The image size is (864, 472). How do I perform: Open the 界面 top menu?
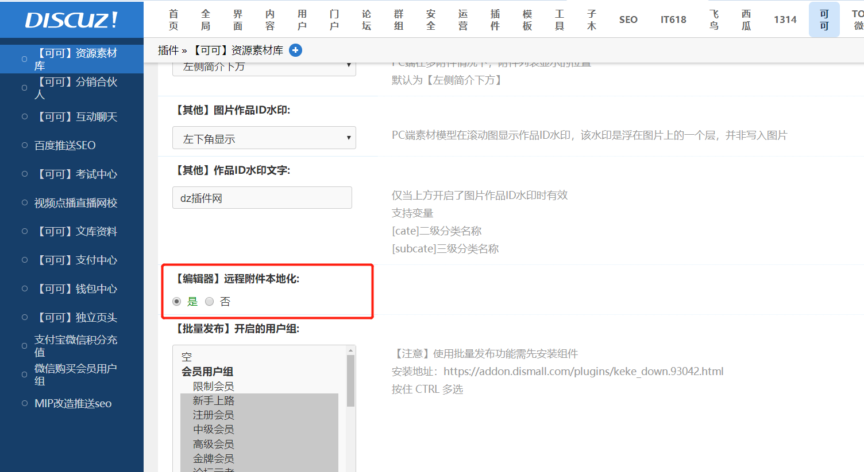(x=238, y=19)
